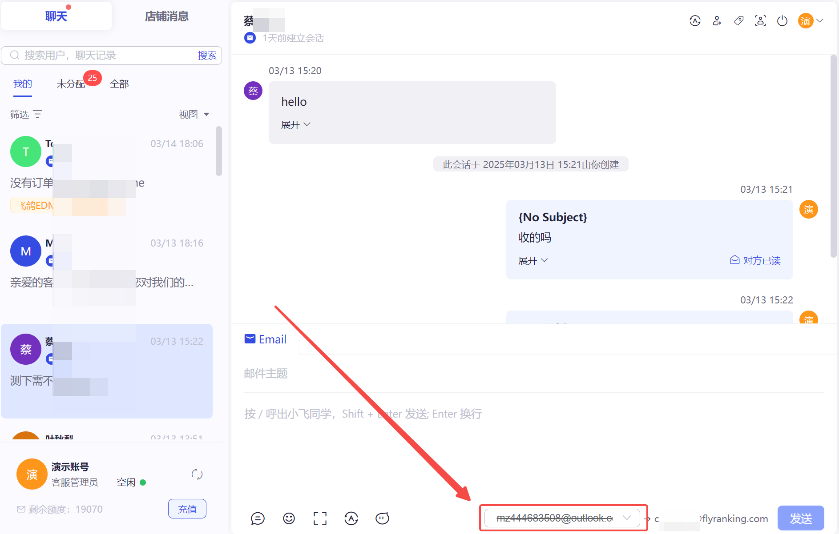Screen dimensions: 839x534
Task: Click the refresh status icon near 空闲
Action: pyautogui.click(x=197, y=474)
